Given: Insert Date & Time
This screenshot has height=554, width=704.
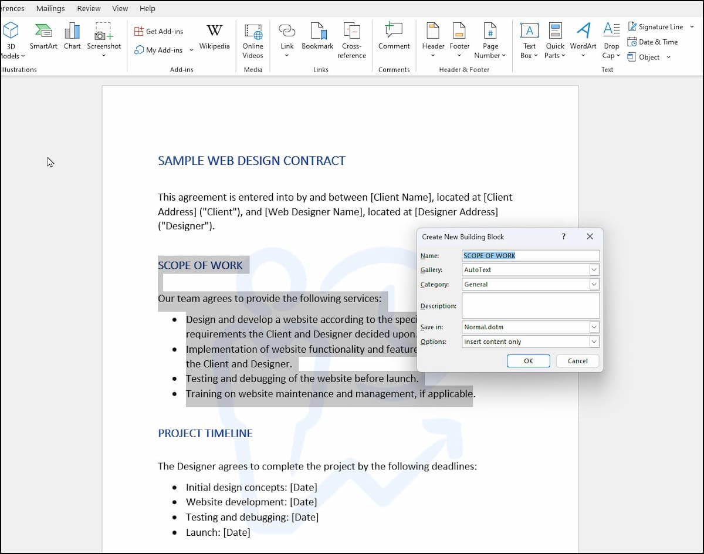Looking at the screenshot, I should (x=652, y=42).
